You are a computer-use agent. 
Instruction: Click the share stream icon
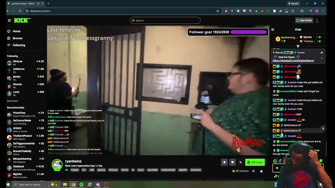click(253, 171)
